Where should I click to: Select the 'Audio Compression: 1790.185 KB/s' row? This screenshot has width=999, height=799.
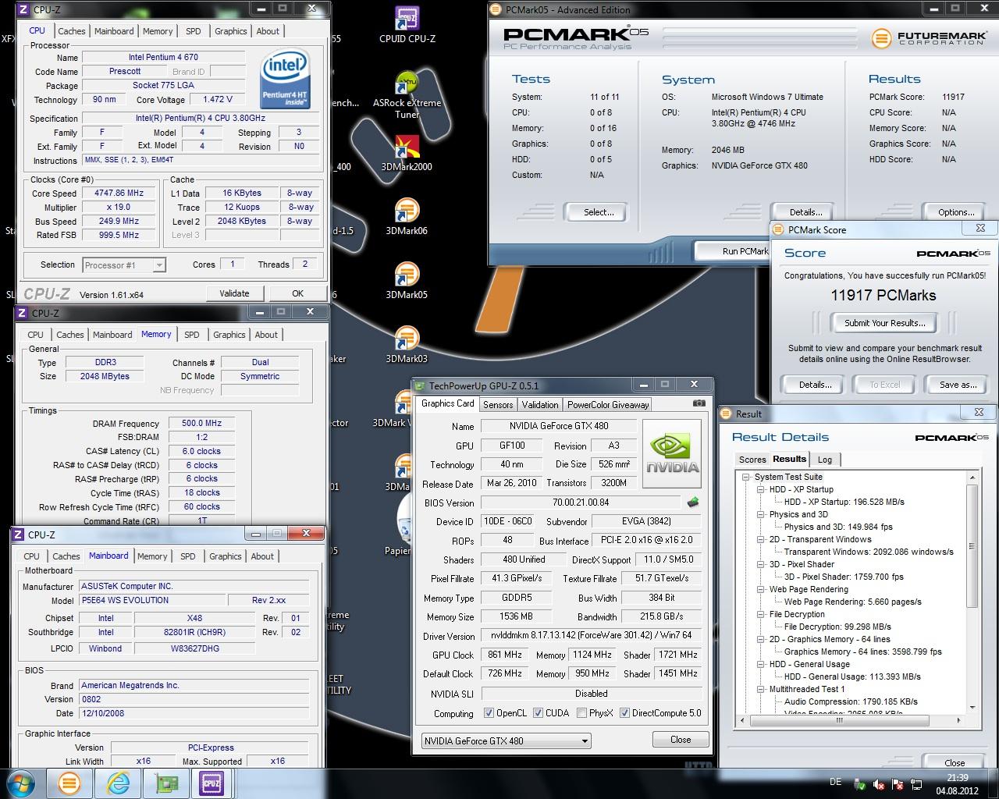851,701
